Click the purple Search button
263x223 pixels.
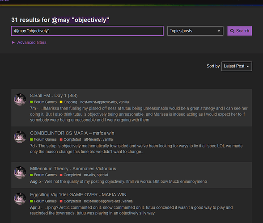coord(240,31)
